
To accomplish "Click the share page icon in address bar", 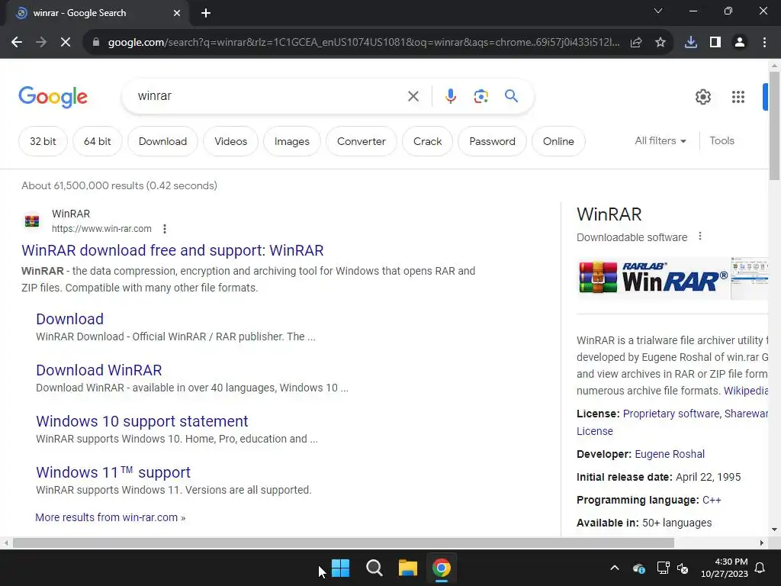I will tap(636, 43).
